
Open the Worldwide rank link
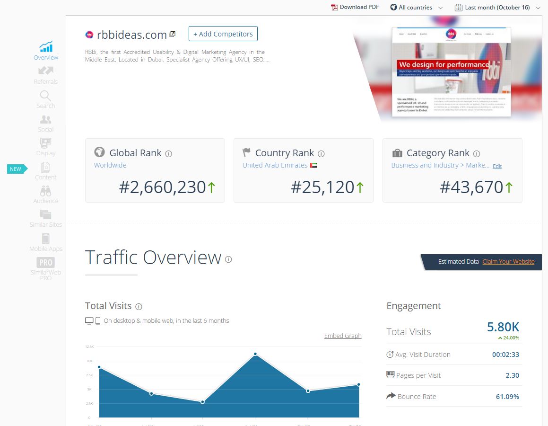110,165
